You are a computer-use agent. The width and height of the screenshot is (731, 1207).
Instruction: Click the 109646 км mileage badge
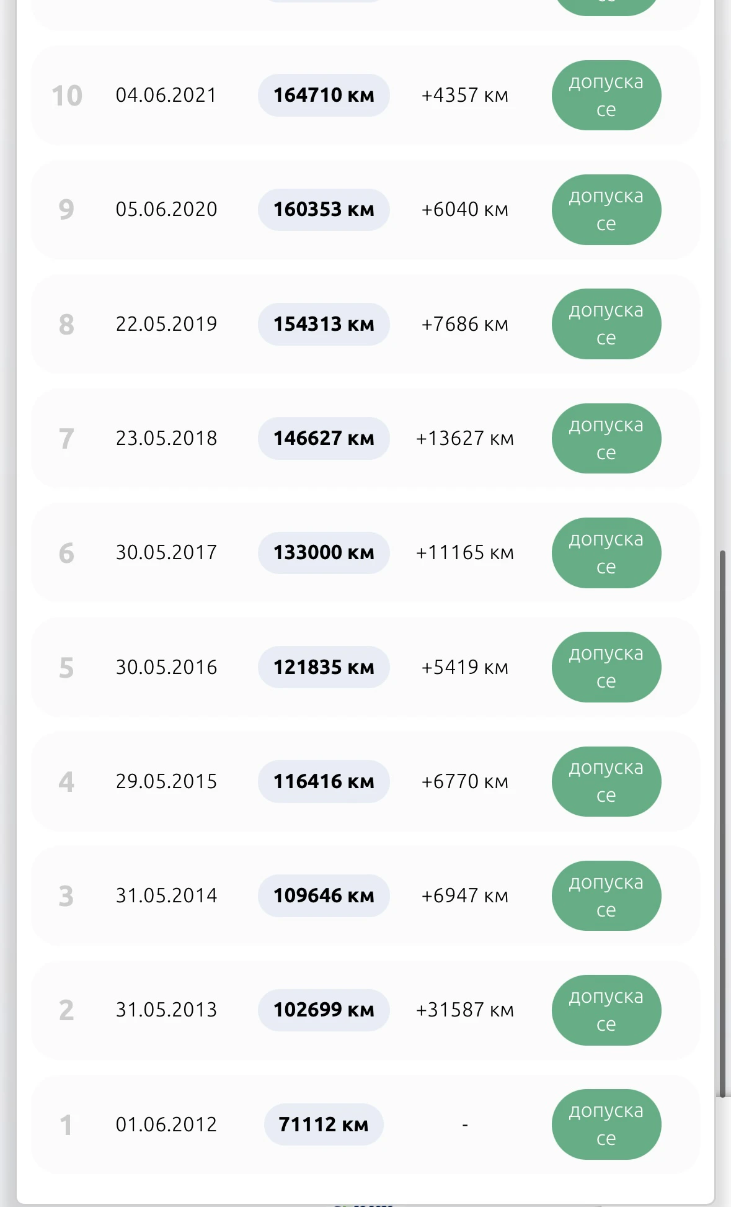pos(324,895)
